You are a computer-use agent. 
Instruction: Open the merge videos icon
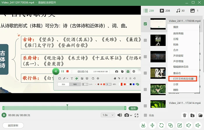tap(170, 125)
